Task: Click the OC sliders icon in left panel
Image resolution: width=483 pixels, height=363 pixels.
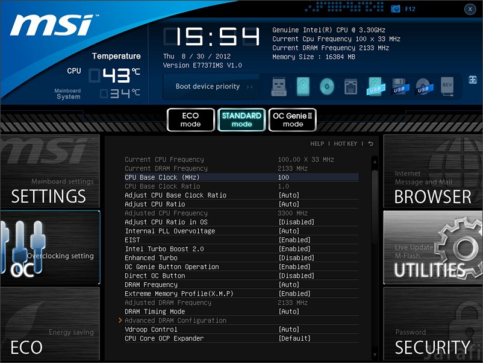Action: click(x=23, y=247)
